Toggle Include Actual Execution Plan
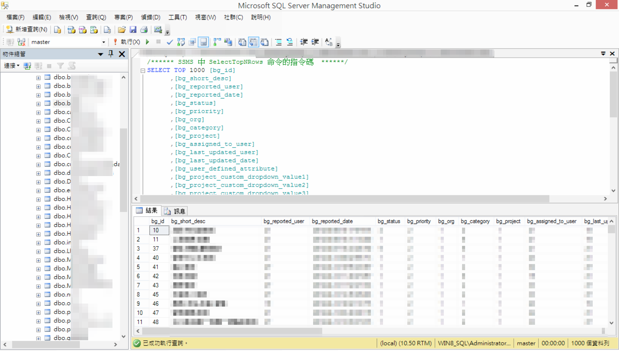Viewport: 619px width, 351px height. (217, 42)
